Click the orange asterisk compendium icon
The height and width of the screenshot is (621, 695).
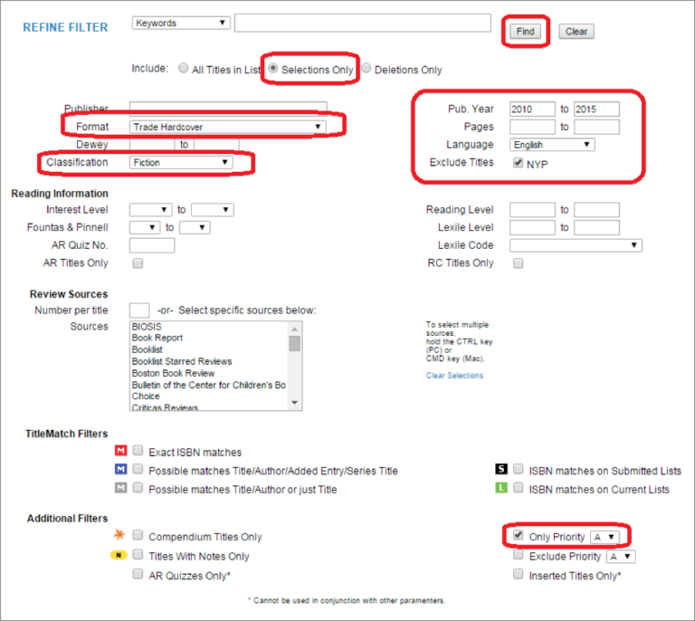click(x=120, y=537)
